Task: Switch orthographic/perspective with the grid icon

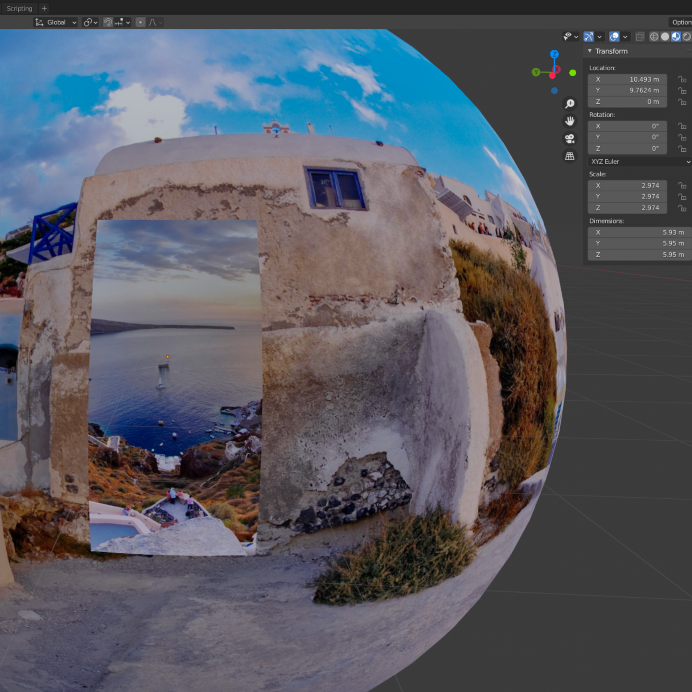Action: click(x=569, y=156)
